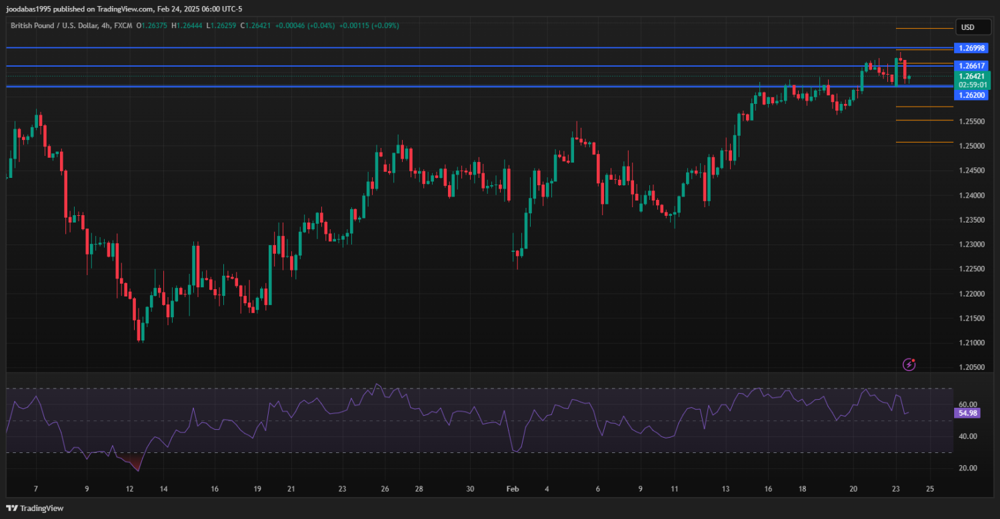Select the short orange line beside 1.25500
The image size is (1000, 519).
924,121
